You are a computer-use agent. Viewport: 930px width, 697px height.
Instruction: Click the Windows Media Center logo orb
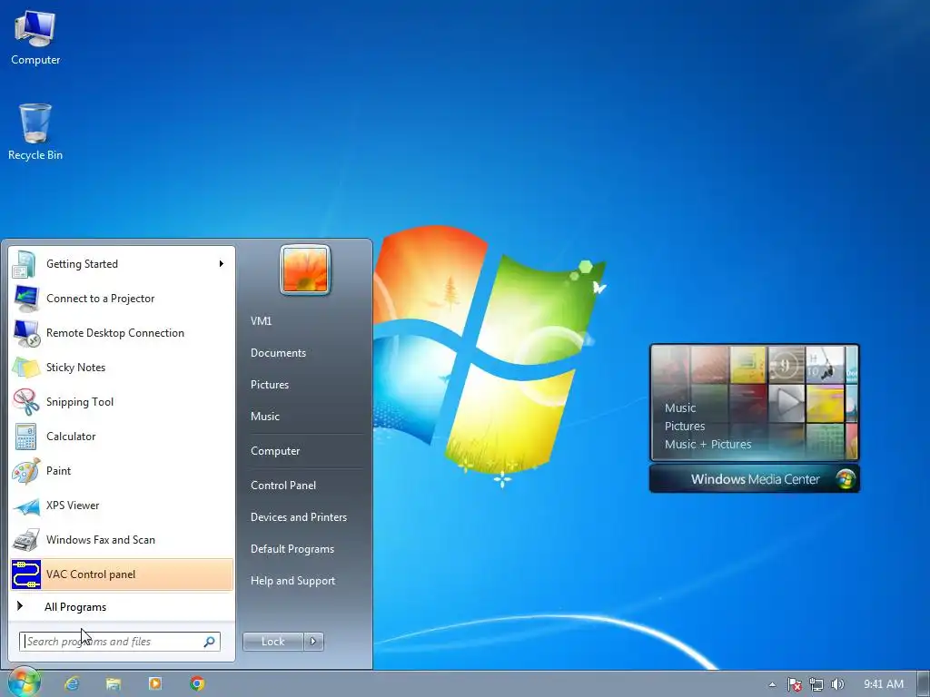(x=846, y=479)
